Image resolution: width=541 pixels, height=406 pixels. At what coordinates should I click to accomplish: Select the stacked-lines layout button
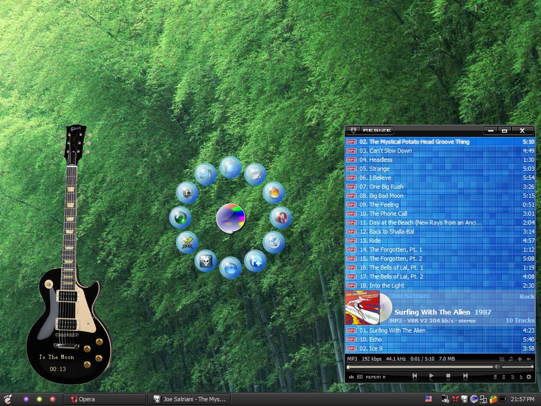[x=503, y=377]
